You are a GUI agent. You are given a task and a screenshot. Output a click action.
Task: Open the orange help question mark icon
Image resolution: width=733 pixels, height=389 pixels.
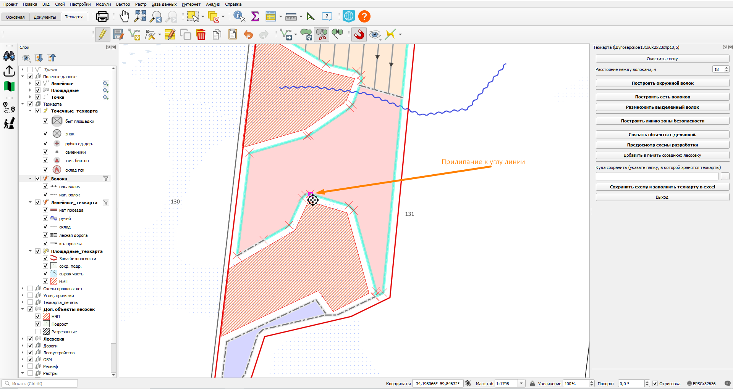[x=364, y=16]
